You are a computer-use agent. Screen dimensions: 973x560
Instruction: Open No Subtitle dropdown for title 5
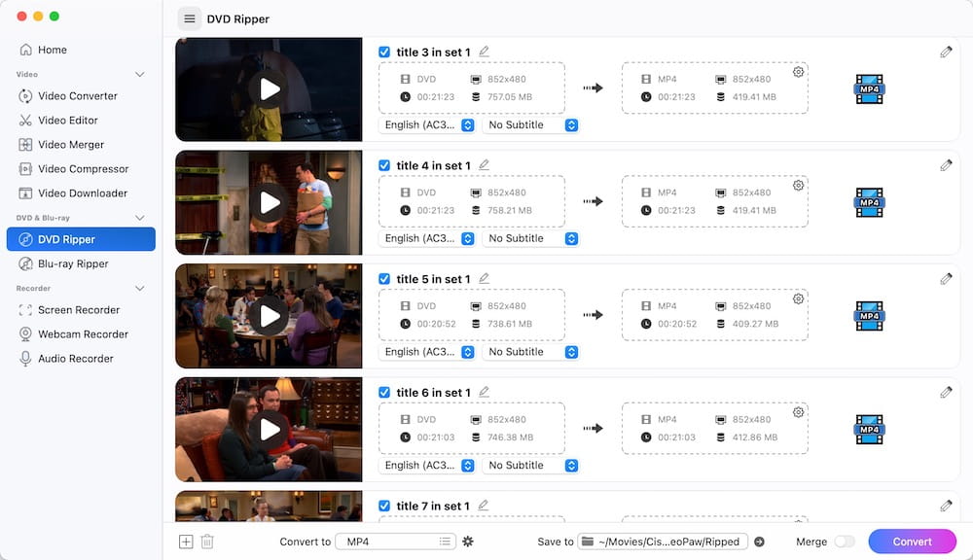tap(533, 352)
